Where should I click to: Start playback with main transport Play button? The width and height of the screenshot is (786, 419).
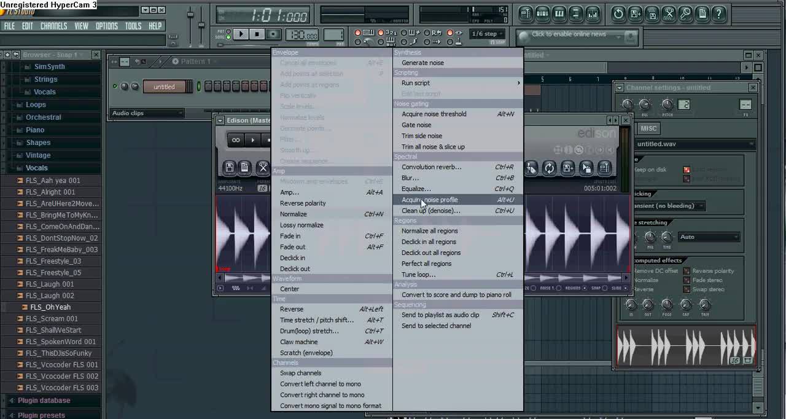coord(241,34)
